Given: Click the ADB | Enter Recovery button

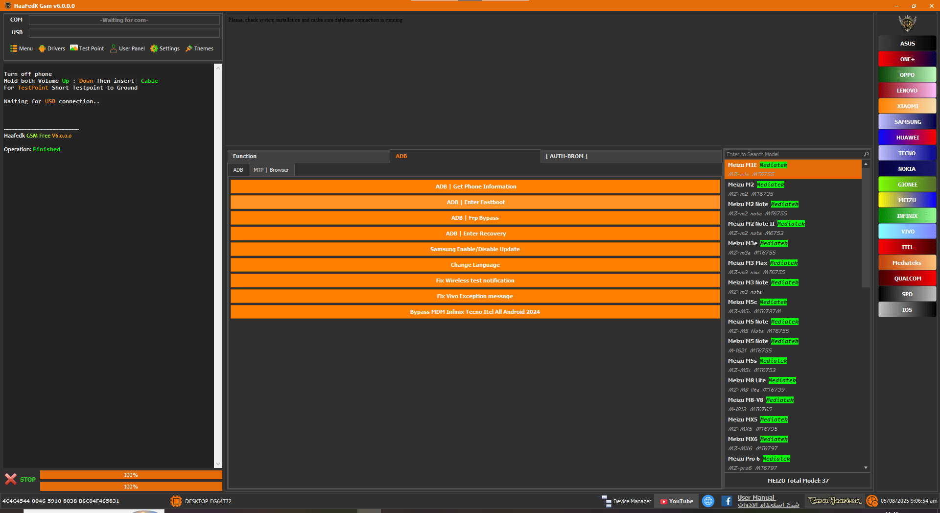Looking at the screenshot, I should point(474,233).
